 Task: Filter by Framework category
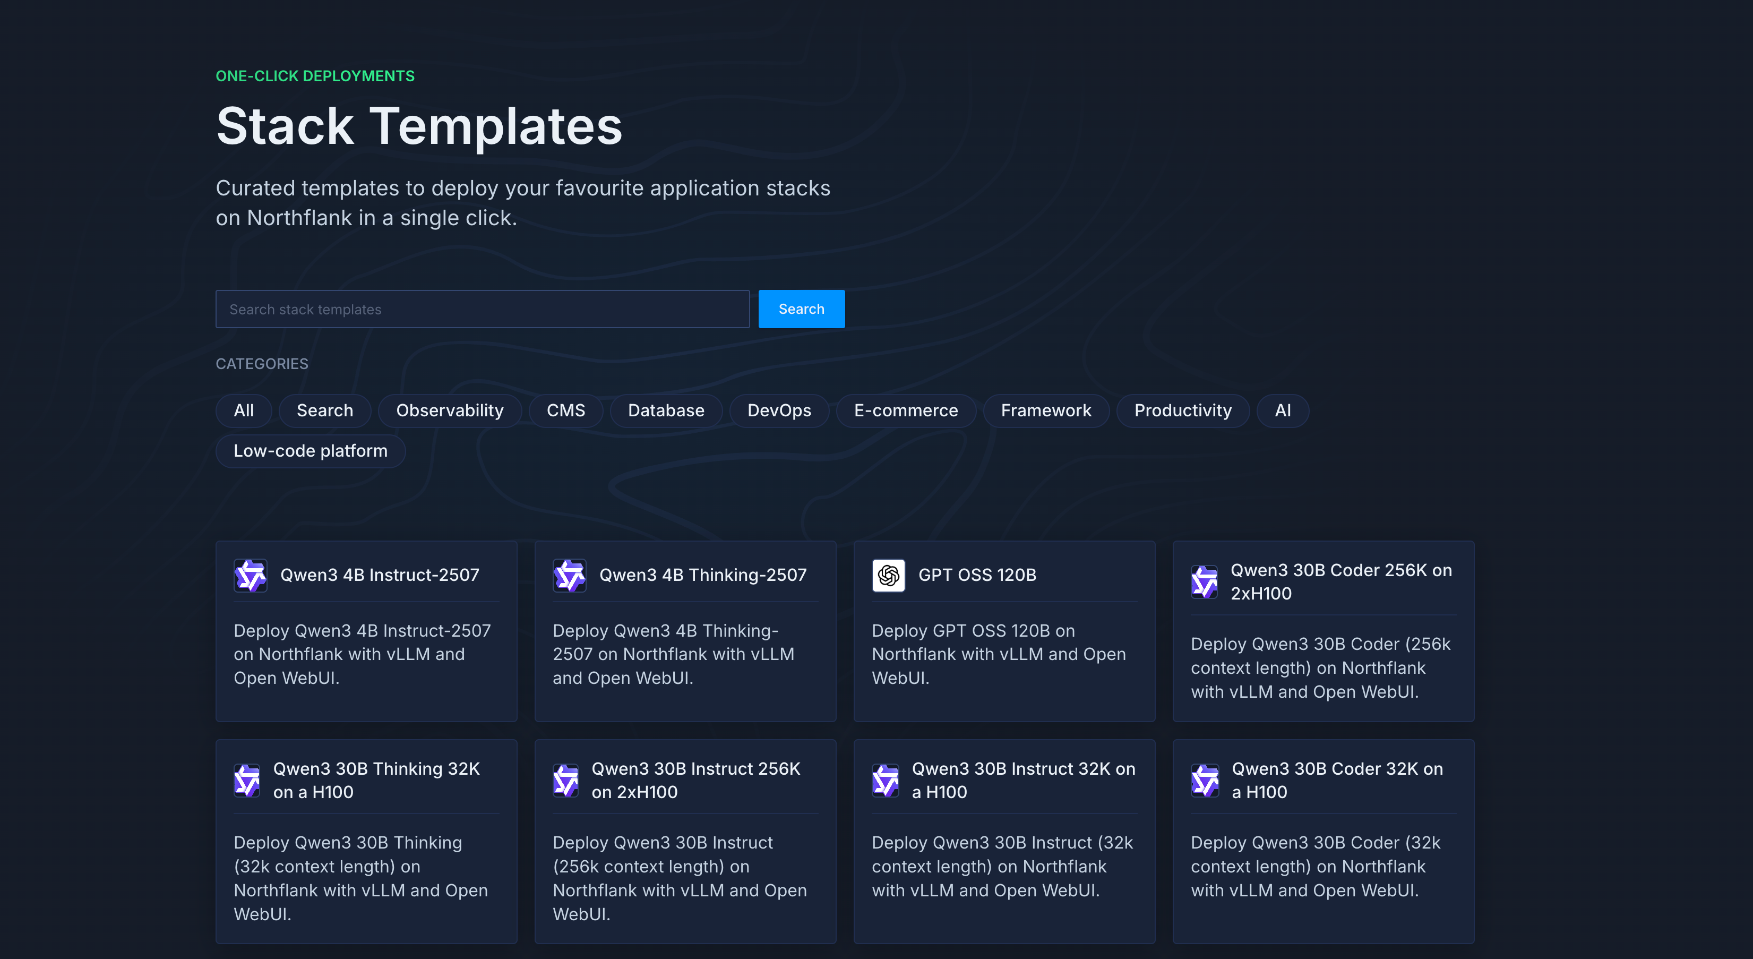pos(1046,410)
